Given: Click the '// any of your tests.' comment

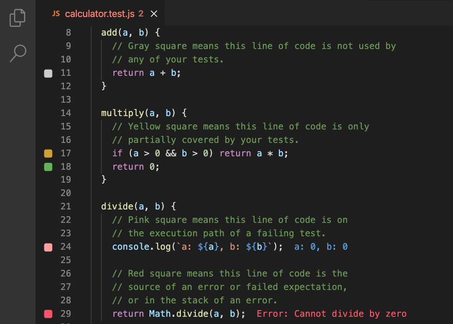Looking at the screenshot, I should coord(168,60).
